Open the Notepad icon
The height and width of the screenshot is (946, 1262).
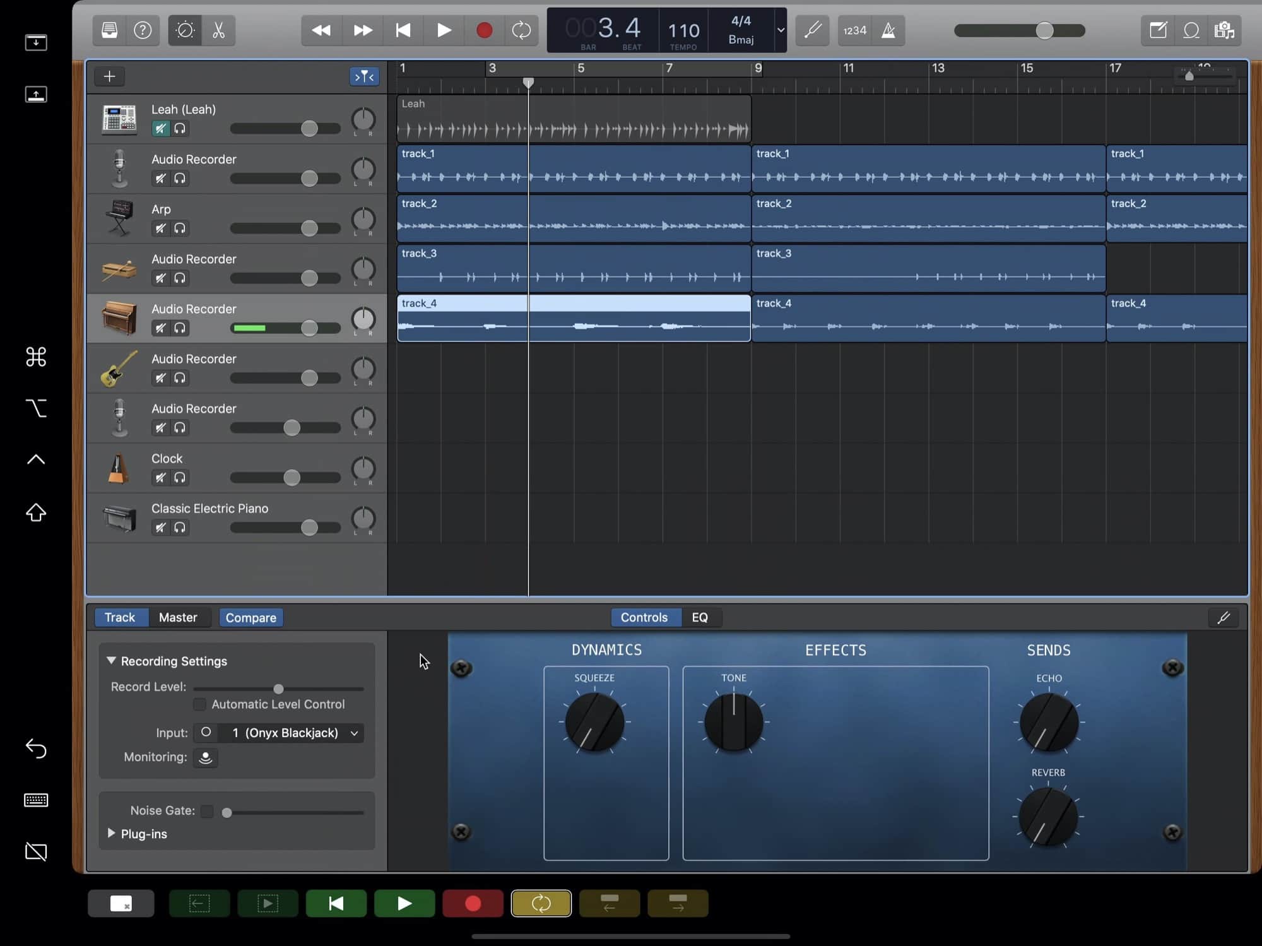click(1158, 30)
